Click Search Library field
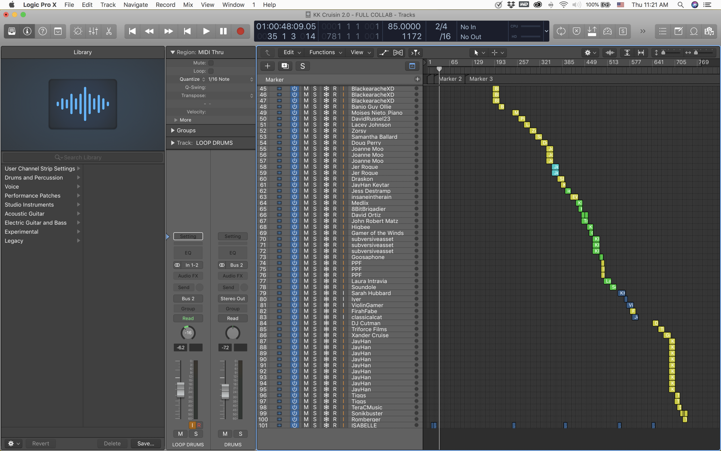The height and width of the screenshot is (451, 721). (82, 157)
